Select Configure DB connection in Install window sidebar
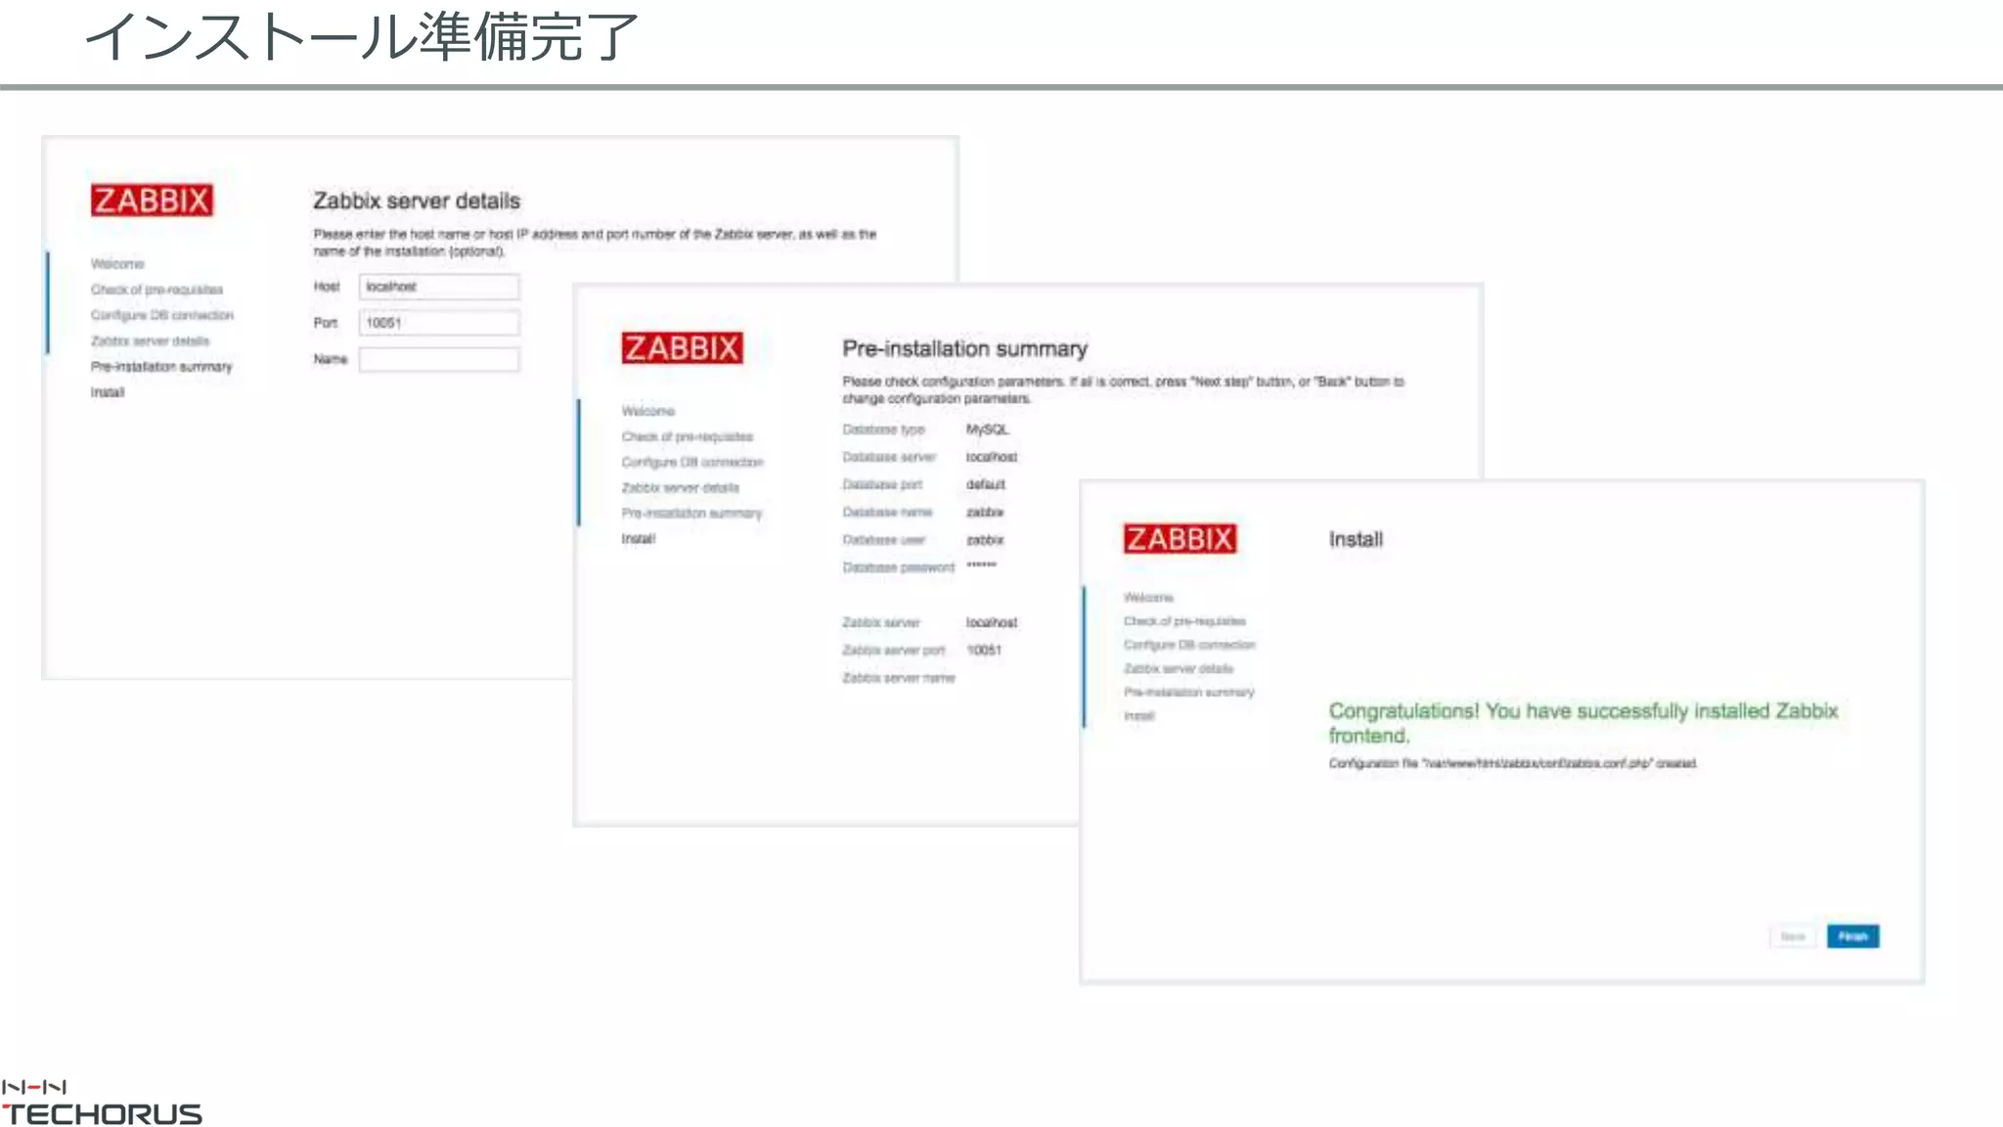The image size is (2003, 1127). coord(1188,645)
